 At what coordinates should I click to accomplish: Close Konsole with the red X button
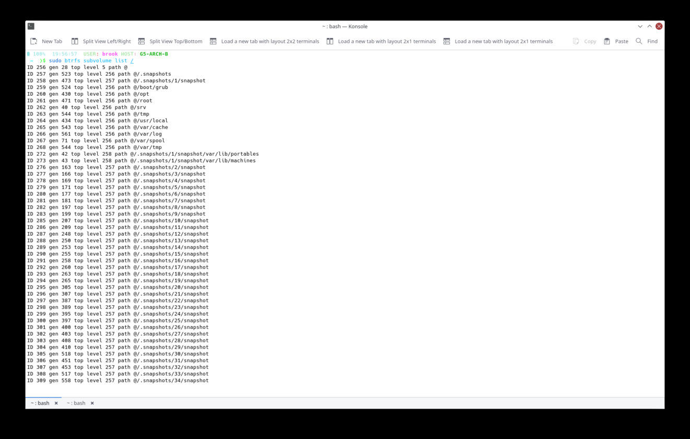(659, 26)
